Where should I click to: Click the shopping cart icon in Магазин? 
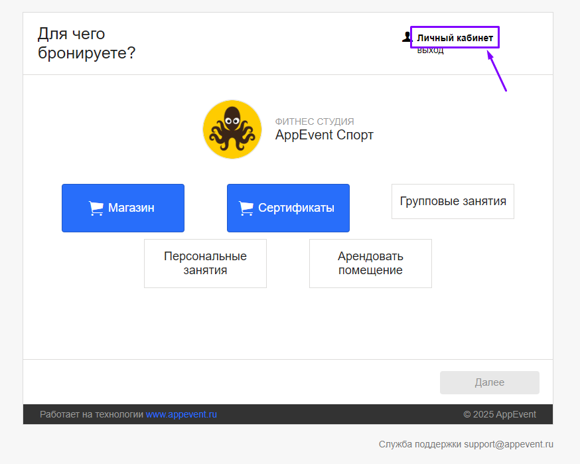tap(96, 208)
